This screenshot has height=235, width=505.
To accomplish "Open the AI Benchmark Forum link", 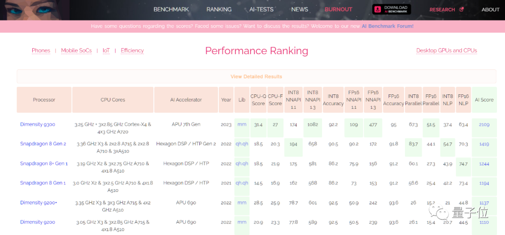I will click(387, 26).
